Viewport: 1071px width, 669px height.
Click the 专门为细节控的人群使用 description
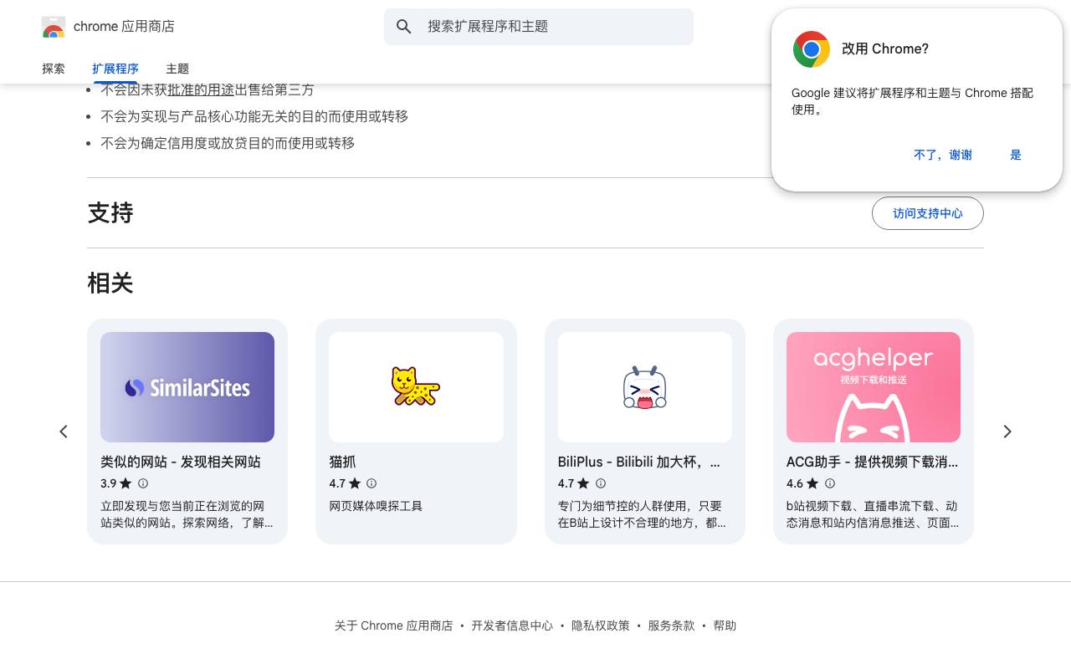coord(642,514)
